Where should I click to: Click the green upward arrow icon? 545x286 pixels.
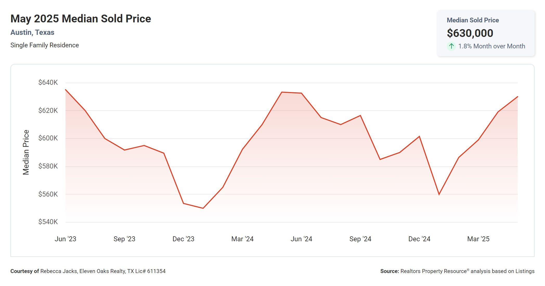[451, 46]
